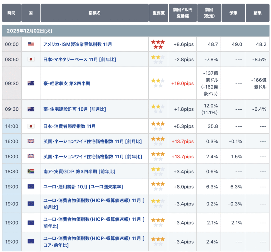The width and height of the screenshot is (271, 252).
Task: Open the ユーロ HICP コア・前年比 link
Action: (x=94, y=242)
